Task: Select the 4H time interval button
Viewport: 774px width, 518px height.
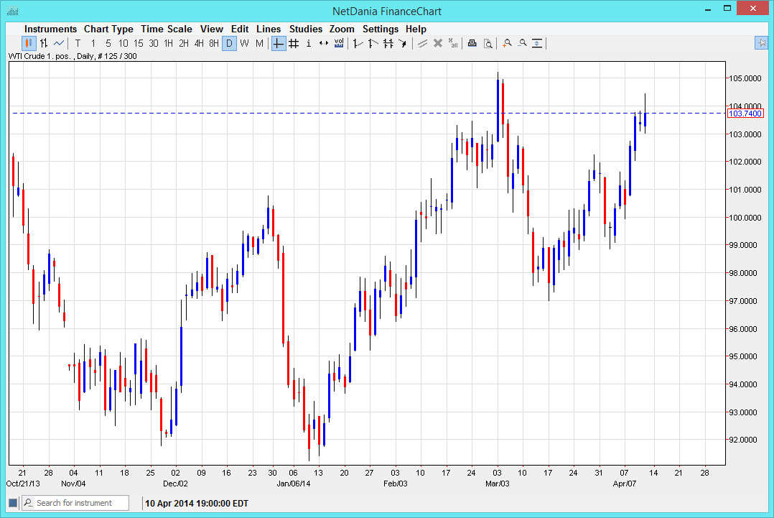Action: (x=199, y=44)
